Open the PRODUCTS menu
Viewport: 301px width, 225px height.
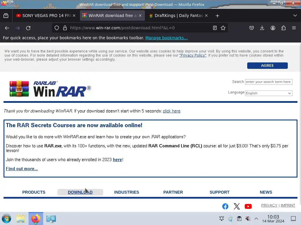34,192
